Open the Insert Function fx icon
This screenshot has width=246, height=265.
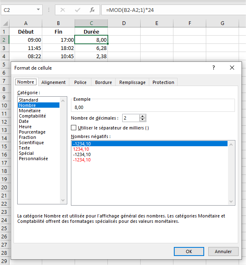tap(92, 10)
